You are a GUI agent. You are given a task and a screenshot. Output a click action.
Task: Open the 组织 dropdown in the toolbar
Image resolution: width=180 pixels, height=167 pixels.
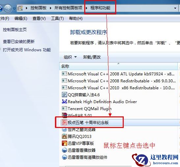click(x=70, y=57)
